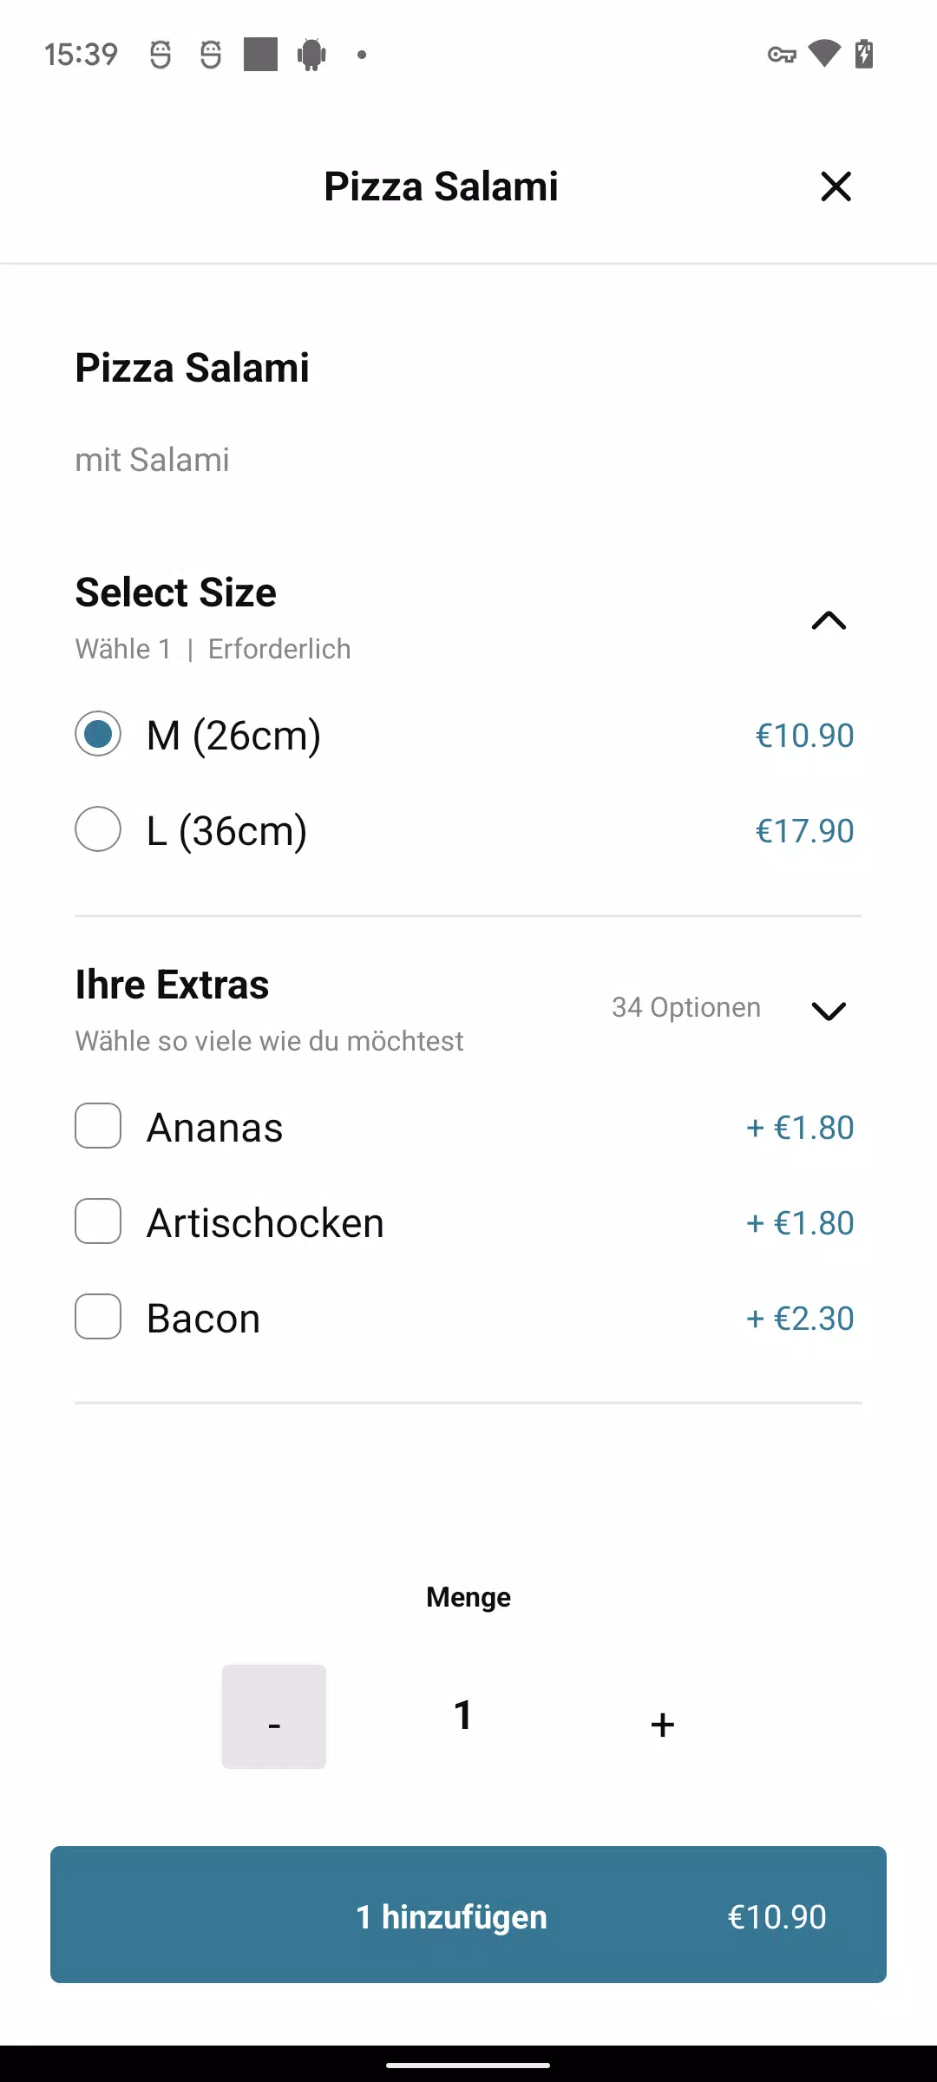Expand the Ihre Extras options list
The width and height of the screenshot is (937, 2082).
(x=828, y=1011)
